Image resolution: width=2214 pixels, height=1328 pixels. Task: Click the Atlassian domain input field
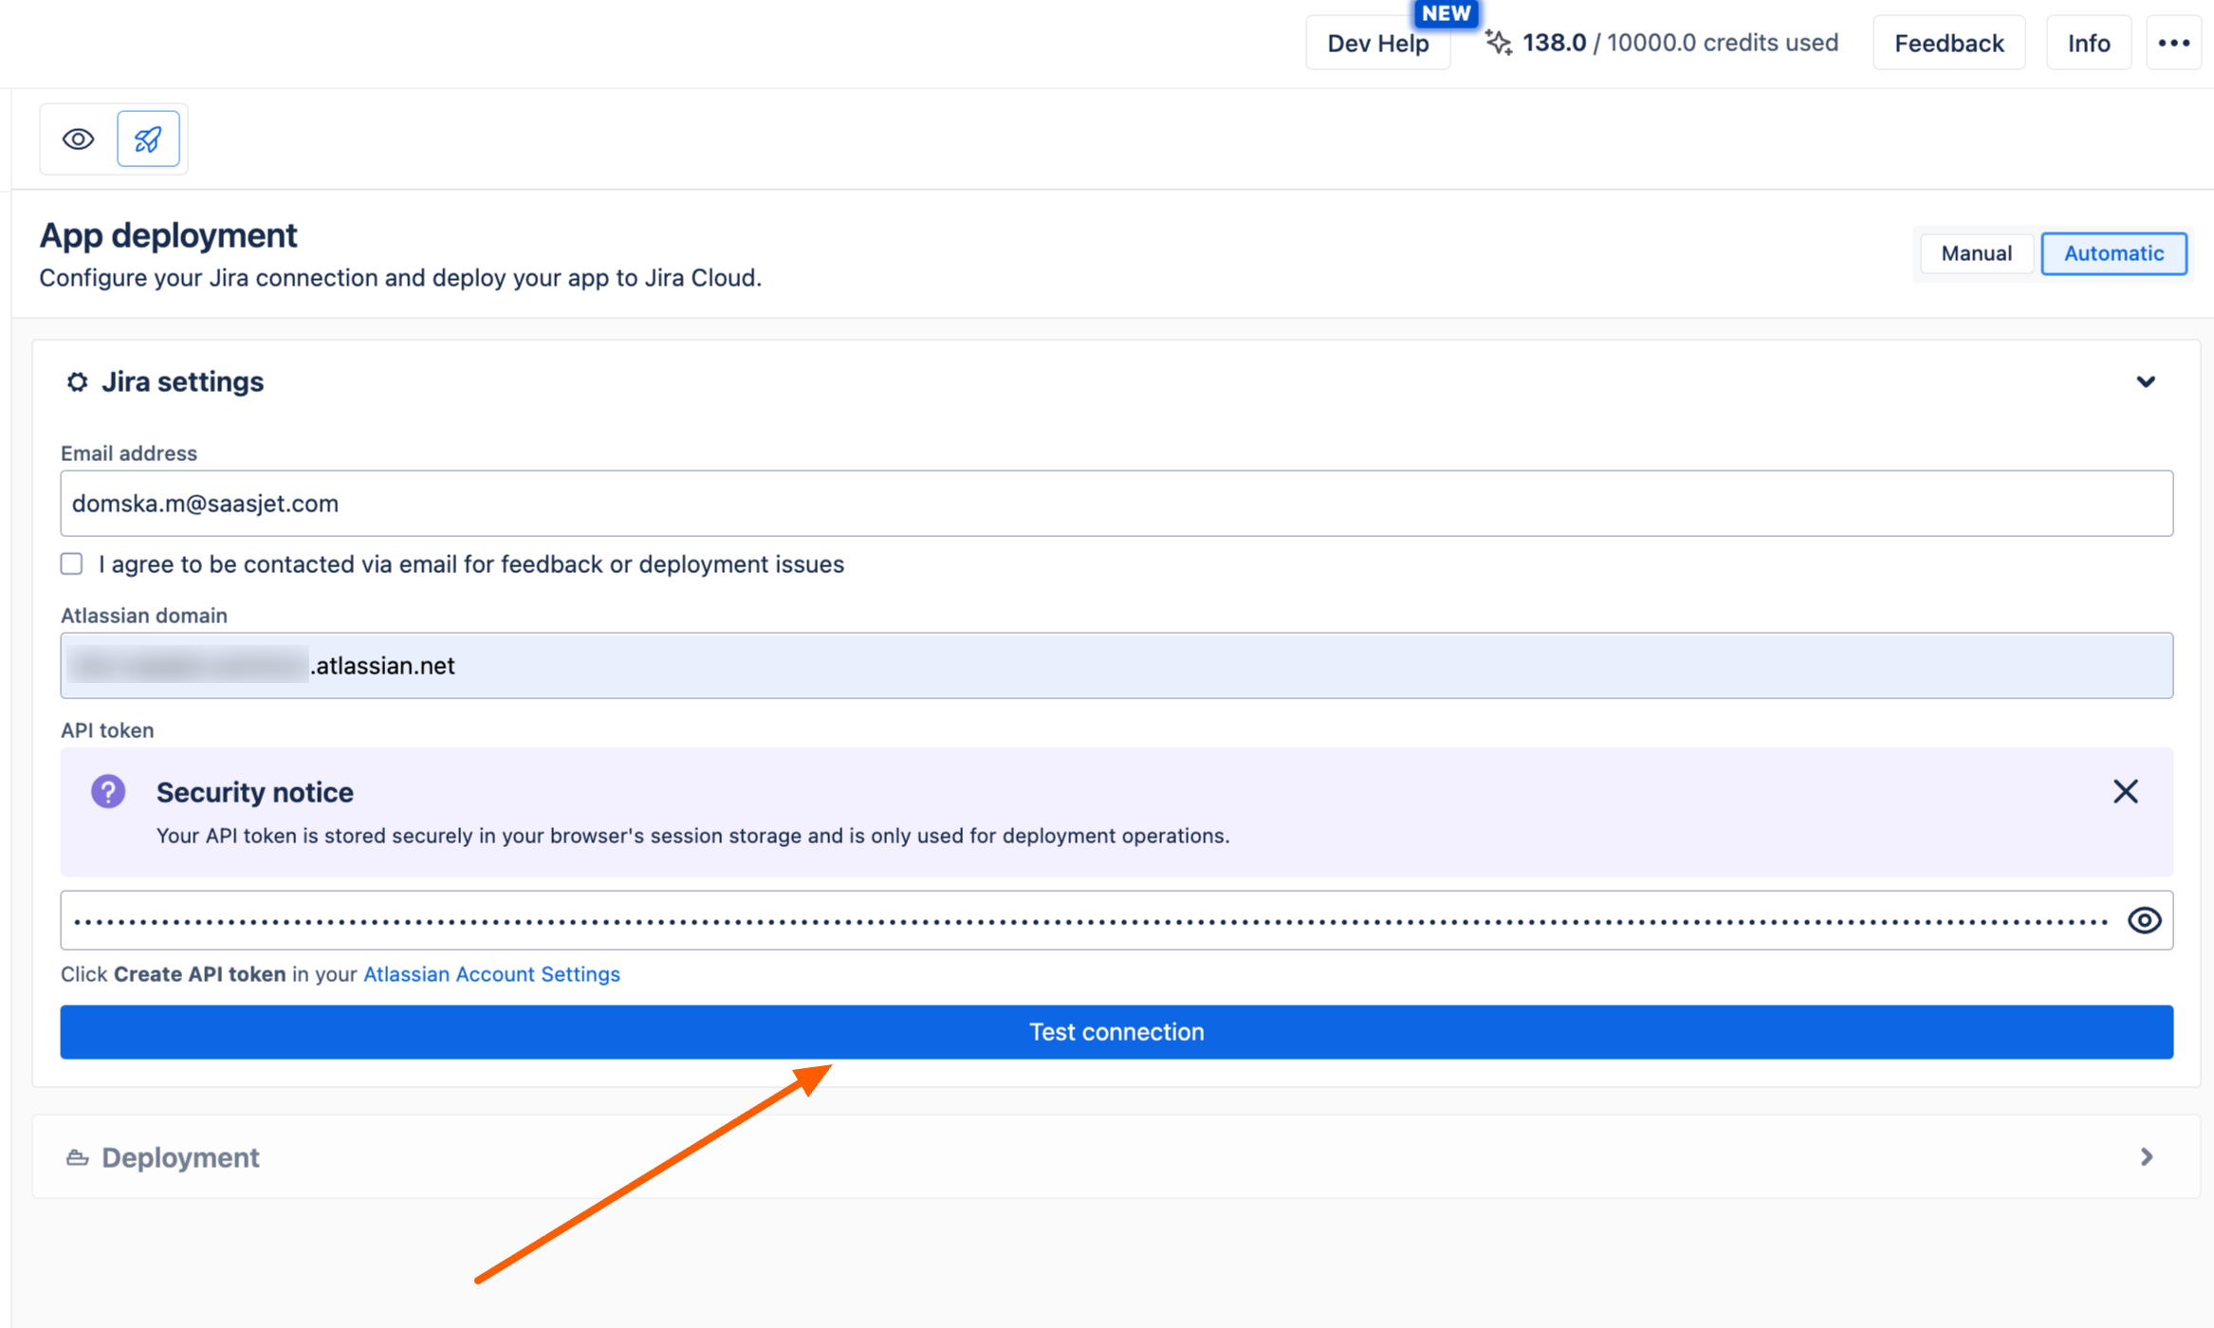[x=1116, y=666]
